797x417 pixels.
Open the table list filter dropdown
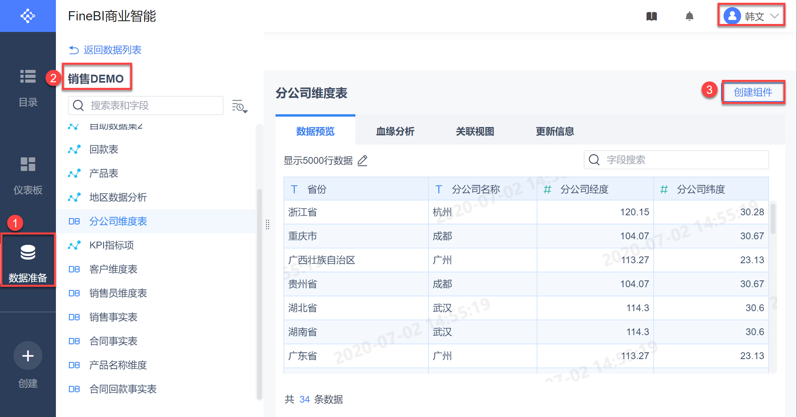pyautogui.click(x=240, y=106)
